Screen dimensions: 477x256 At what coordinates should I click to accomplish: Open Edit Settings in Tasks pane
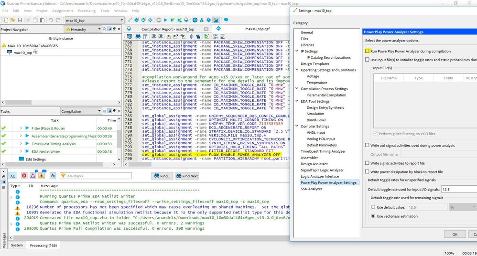pos(35,159)
